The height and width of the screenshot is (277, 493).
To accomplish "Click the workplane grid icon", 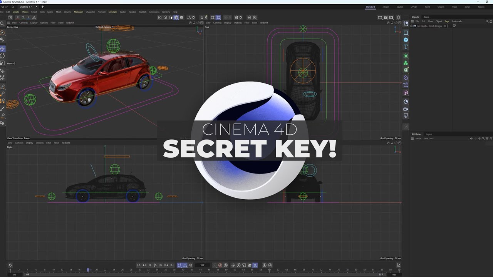I will click(x=212, y=17).
